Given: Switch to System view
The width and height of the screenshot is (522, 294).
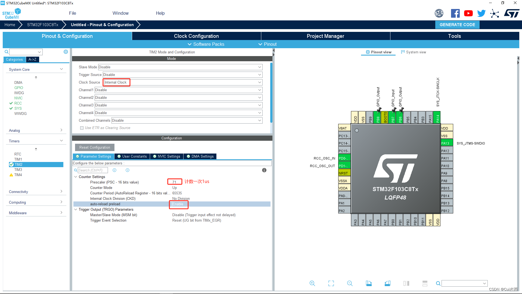Looking at the screenshot, I should point(414,52).
